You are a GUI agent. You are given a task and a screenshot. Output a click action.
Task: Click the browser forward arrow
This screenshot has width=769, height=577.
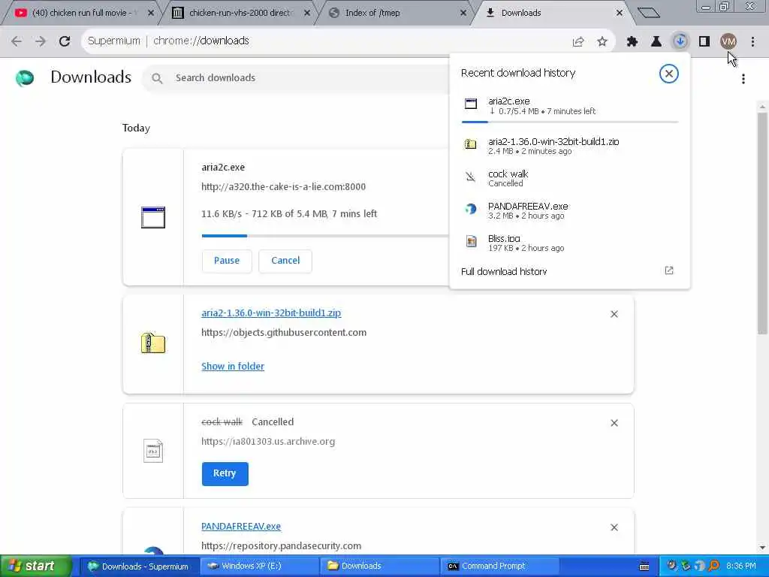(x=41, y=41)
